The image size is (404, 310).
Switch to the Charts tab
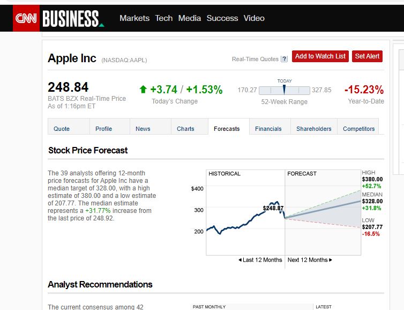[185, 129]
